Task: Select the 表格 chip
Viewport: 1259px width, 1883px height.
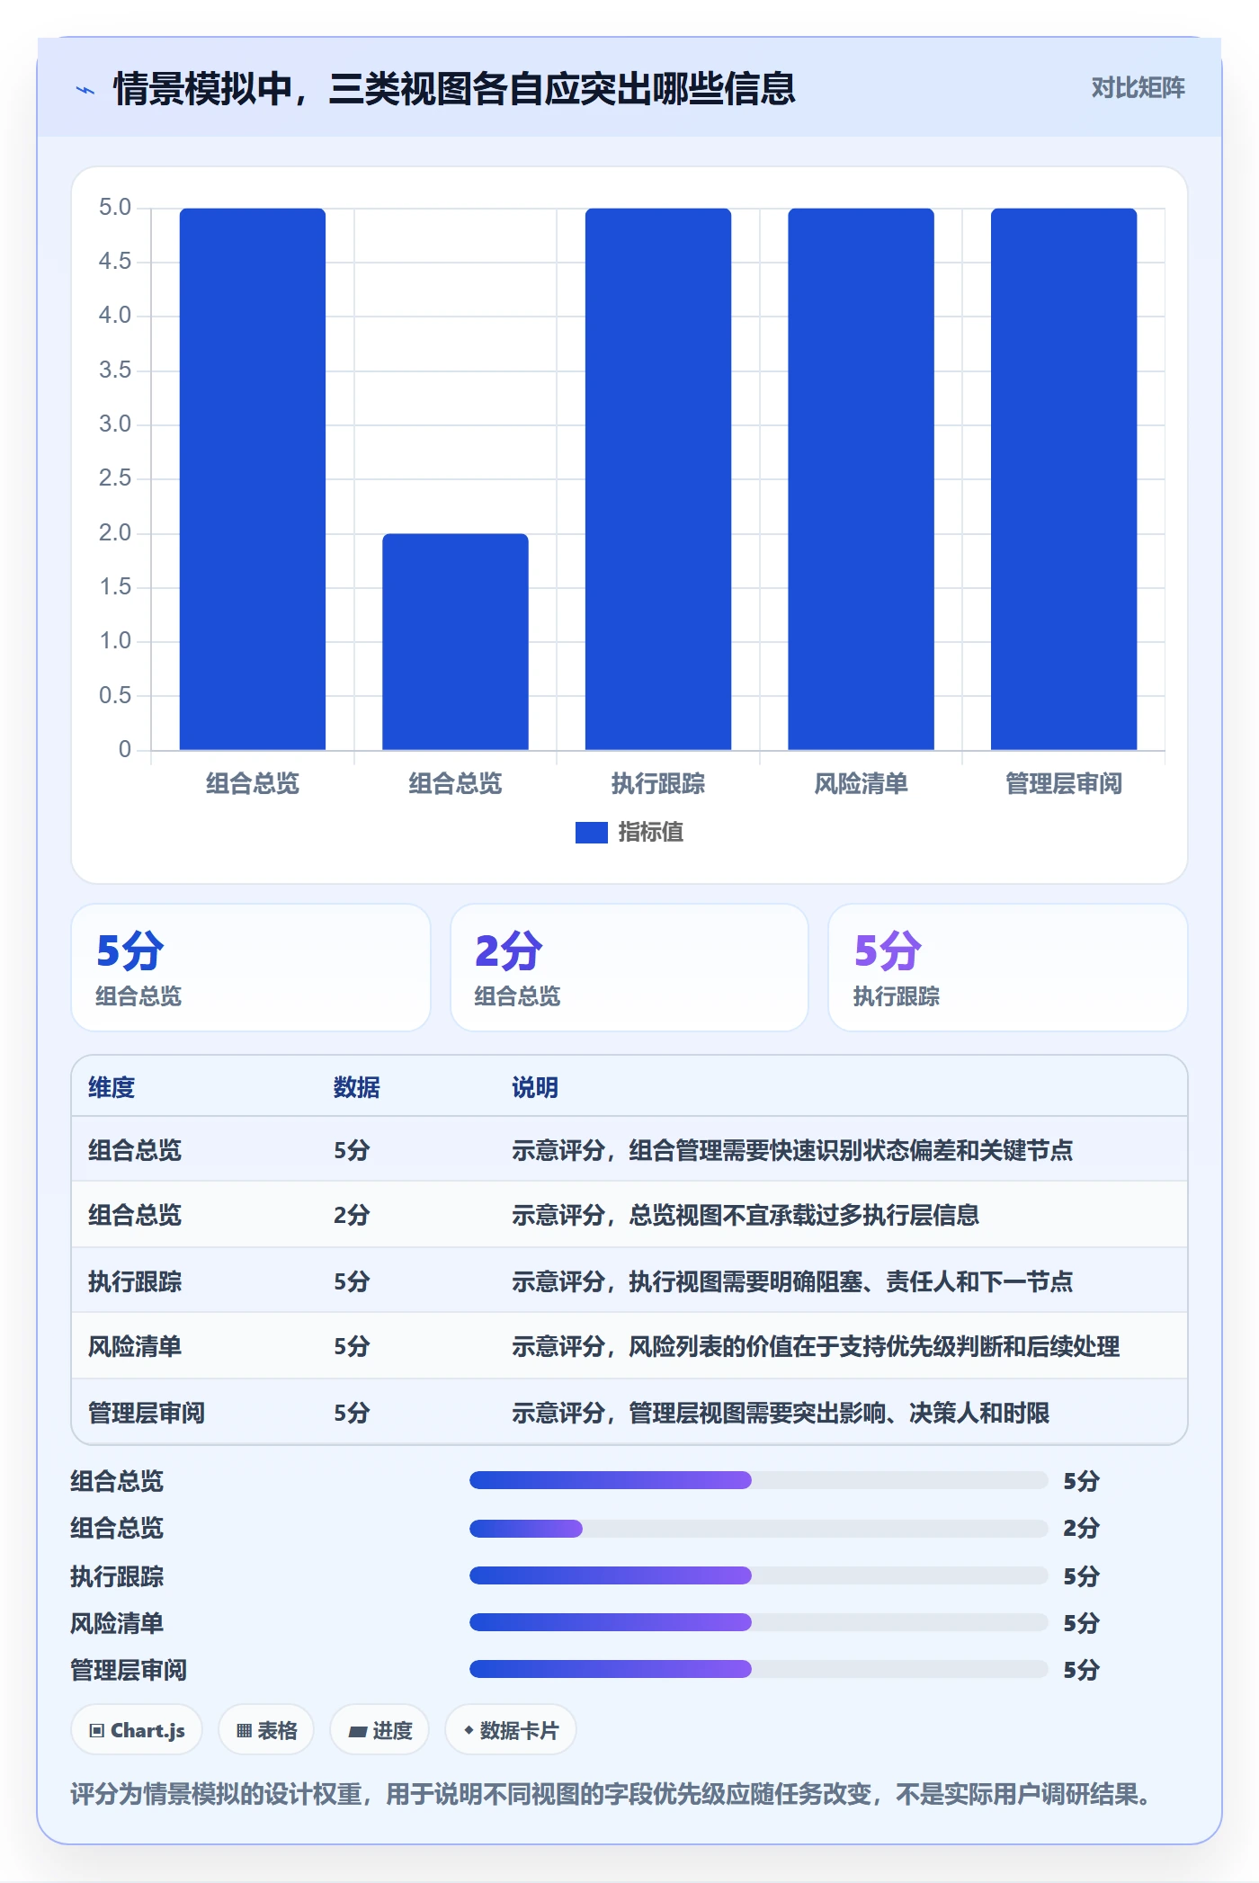Action: pos(266,1730)
